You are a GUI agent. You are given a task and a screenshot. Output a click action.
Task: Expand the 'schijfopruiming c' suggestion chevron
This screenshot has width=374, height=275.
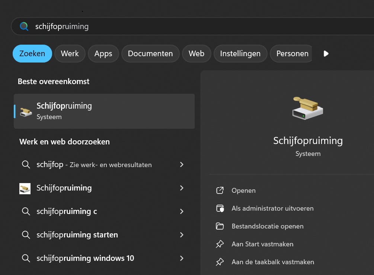[182, 211]
